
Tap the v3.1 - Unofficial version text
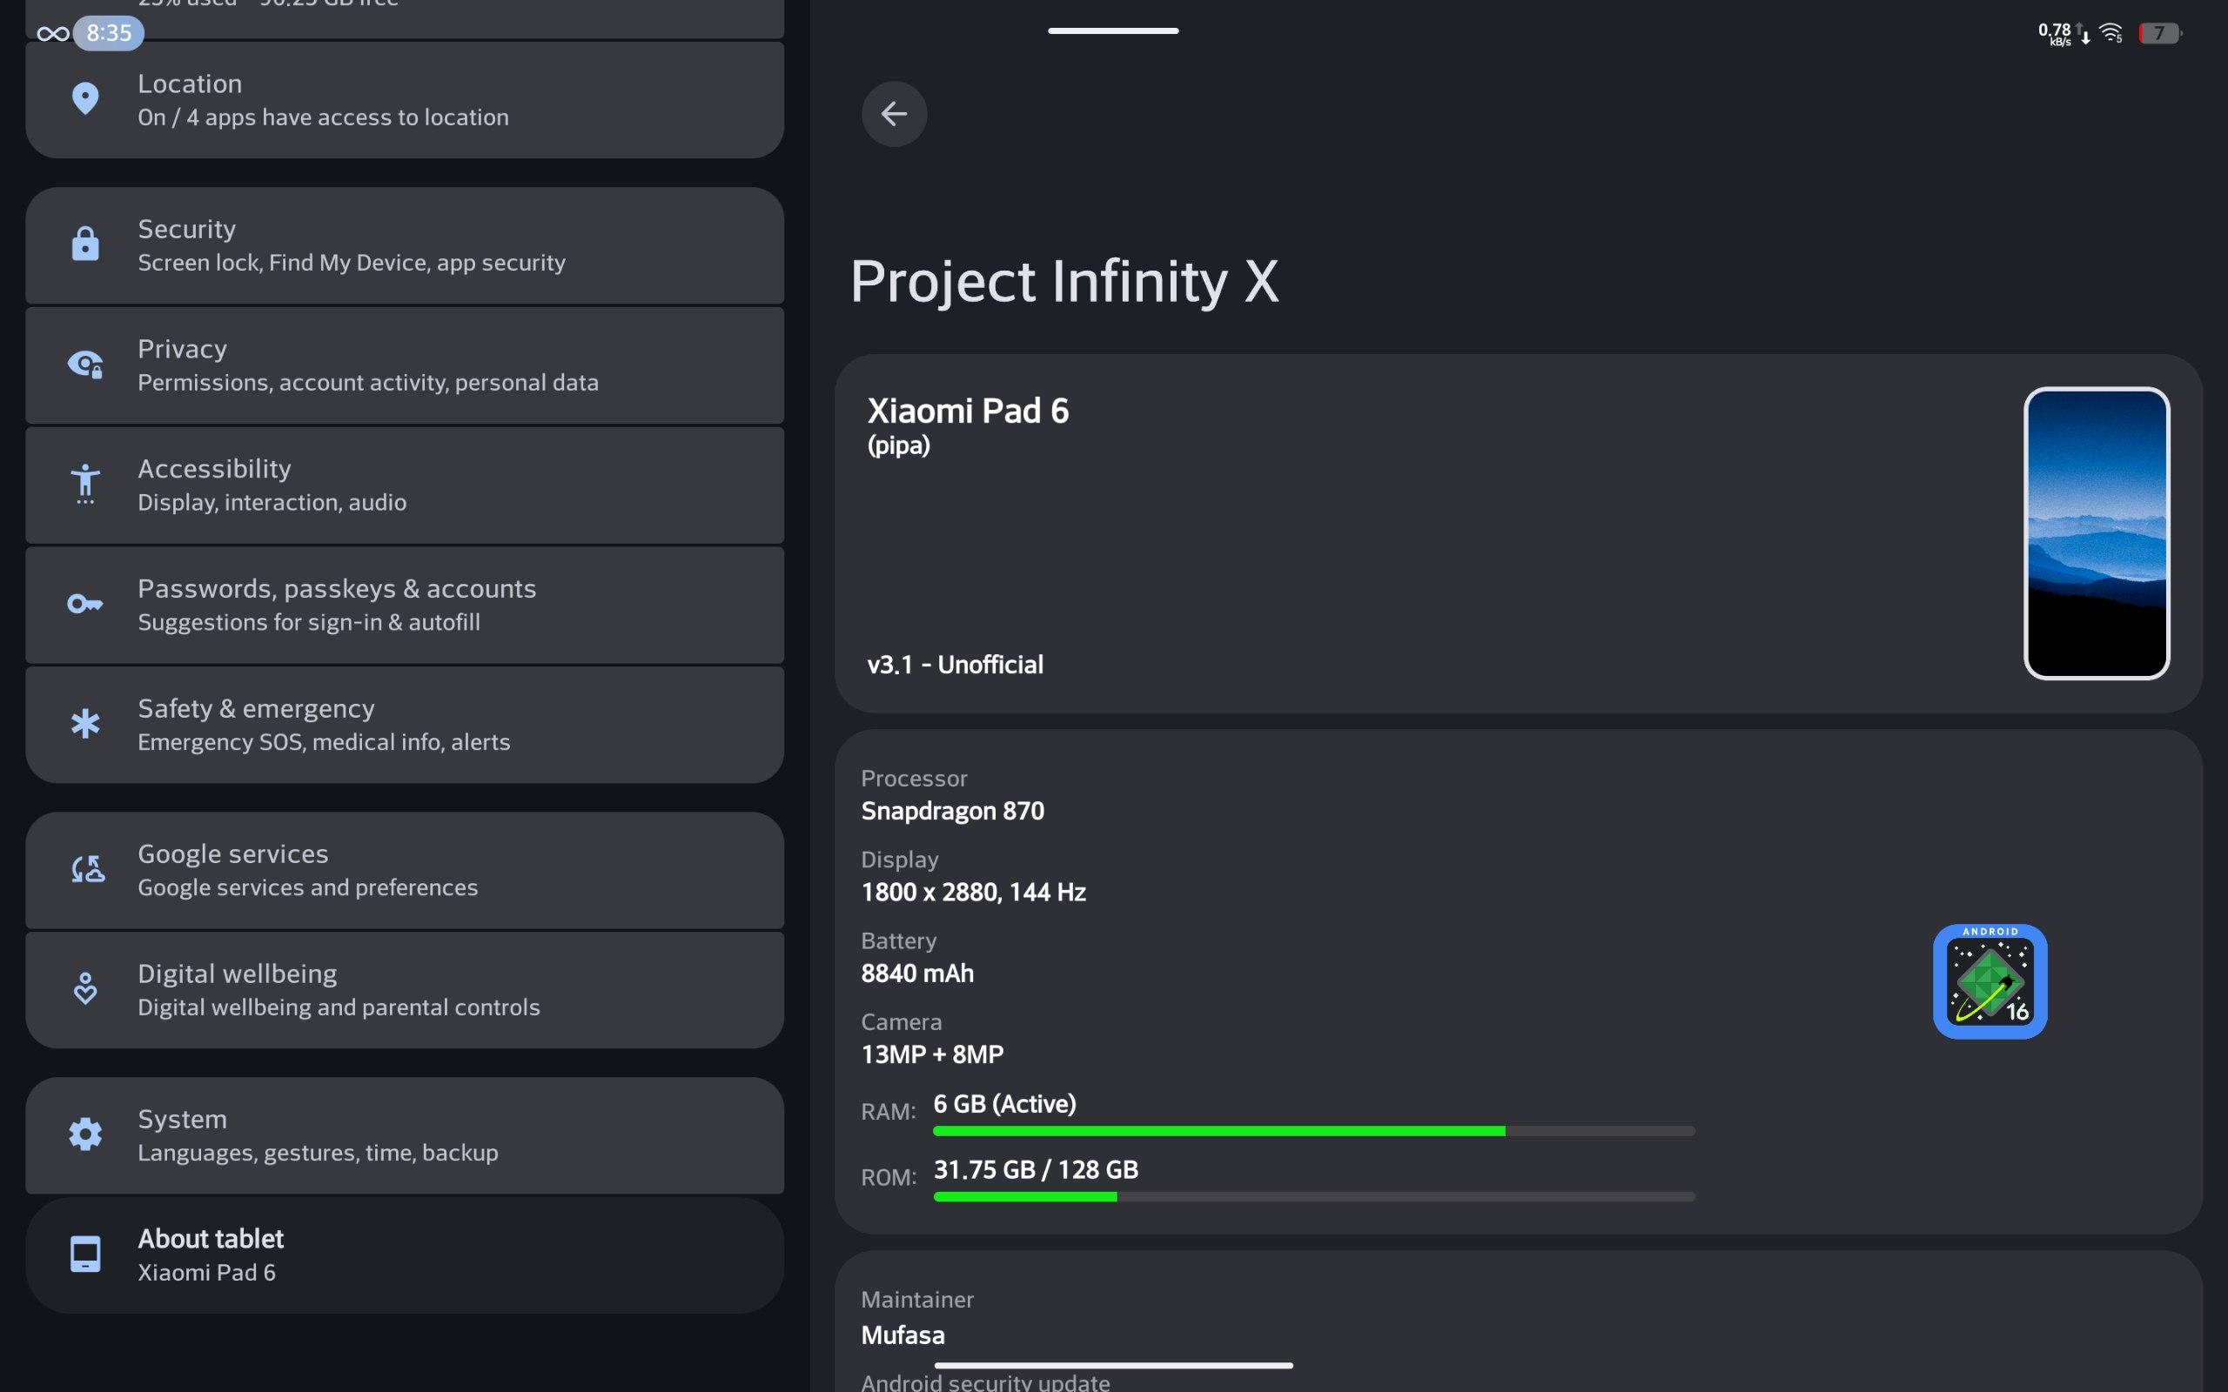pyautogui.click(x=955, y=665)
